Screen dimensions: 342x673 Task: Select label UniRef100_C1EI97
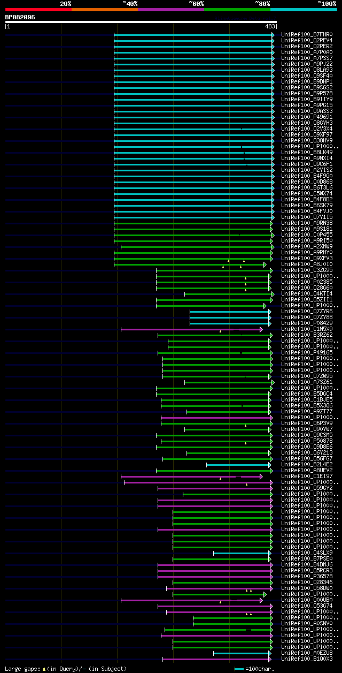point(307,476)
